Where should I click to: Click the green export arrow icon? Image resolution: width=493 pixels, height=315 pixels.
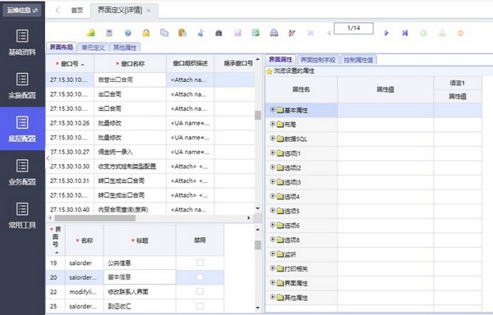[x=256, y=33]
